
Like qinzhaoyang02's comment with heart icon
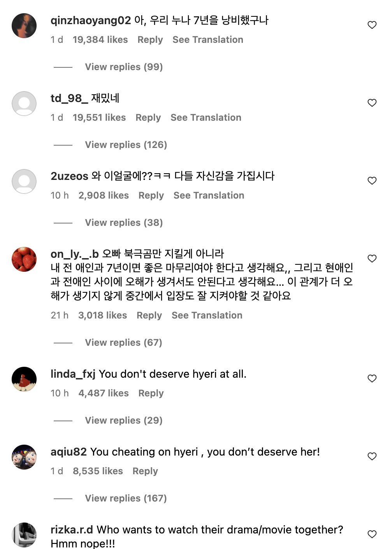coord(372,25)
